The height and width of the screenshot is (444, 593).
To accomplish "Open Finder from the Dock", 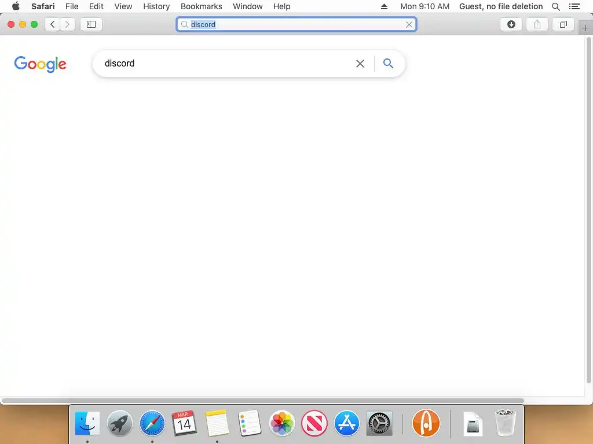I will 87,423.
